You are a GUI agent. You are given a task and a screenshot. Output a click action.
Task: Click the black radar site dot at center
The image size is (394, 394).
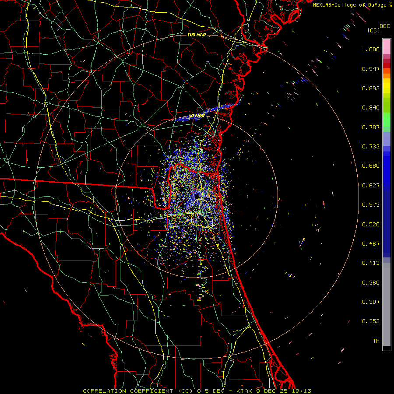[x=197, y=196]
